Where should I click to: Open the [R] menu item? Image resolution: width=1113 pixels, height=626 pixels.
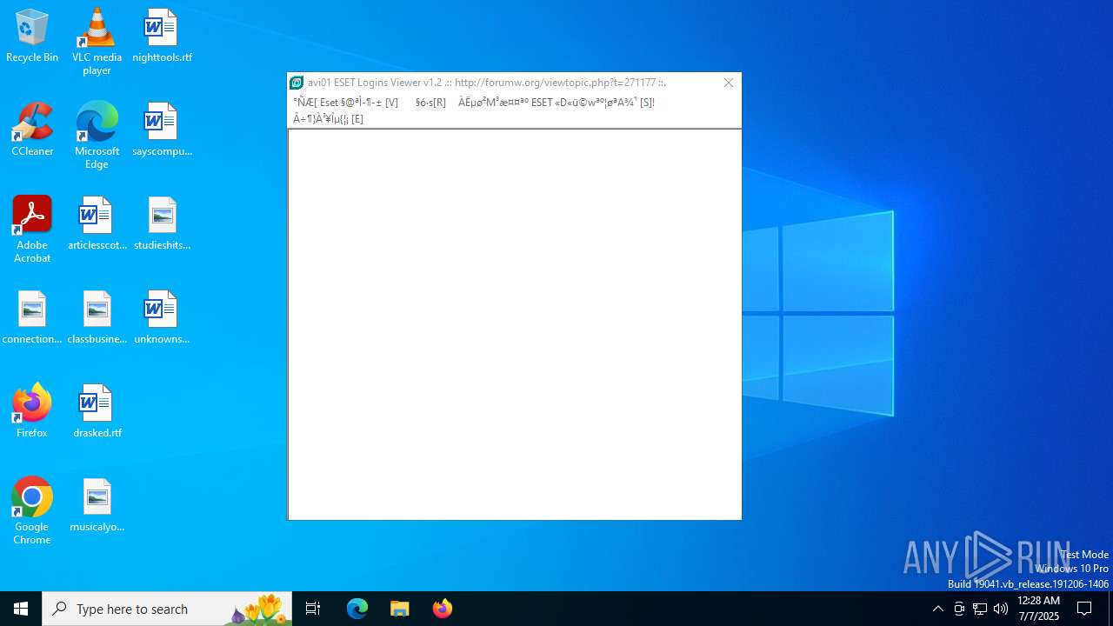coord(430,103)
